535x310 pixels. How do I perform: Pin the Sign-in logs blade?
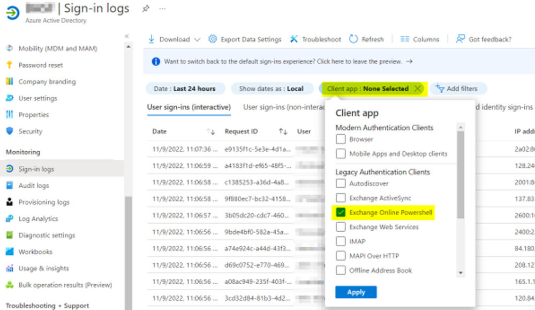click(146, 9)
